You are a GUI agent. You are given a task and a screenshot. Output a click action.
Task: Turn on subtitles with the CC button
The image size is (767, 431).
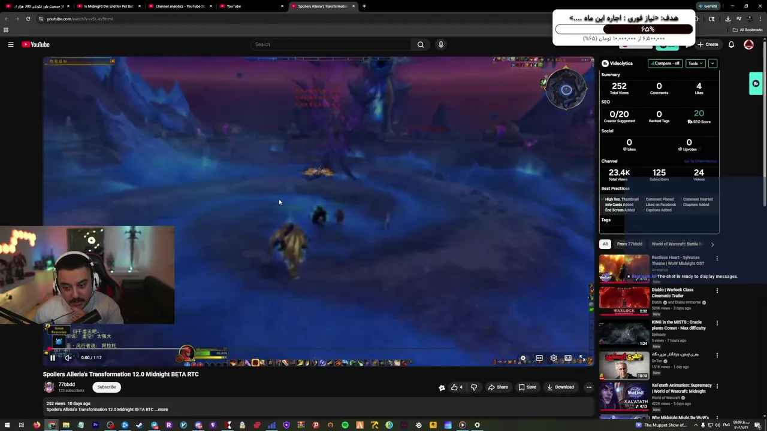tap(539, 358)
